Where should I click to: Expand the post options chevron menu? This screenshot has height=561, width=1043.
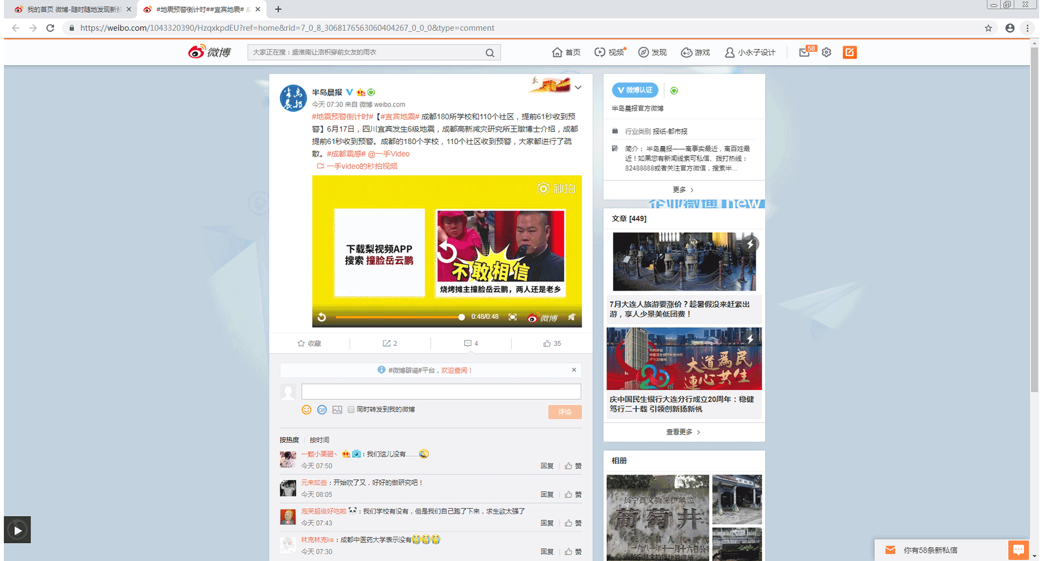(x=578, y=88)
